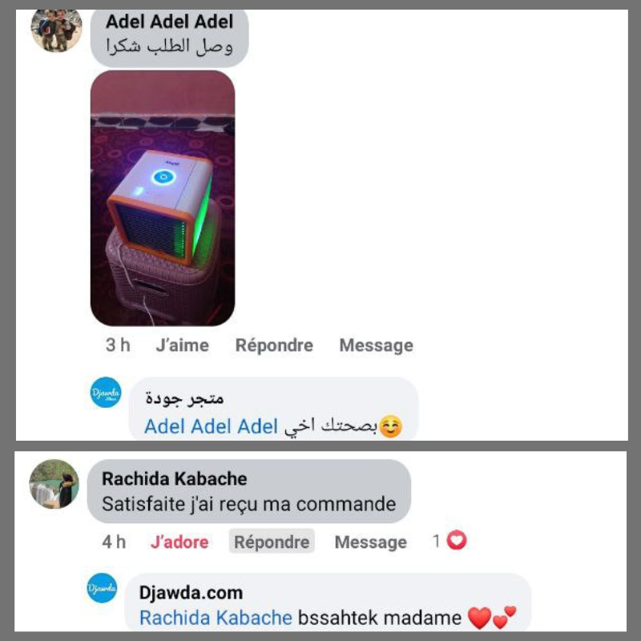Send Message to Adel Adel Adel
The image size is (641, 641).
tap(376, 345)
